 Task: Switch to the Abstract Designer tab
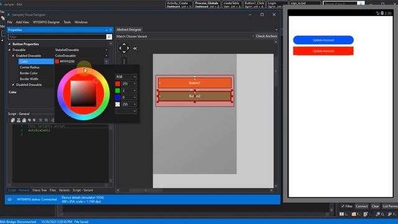(x=129, y=30)
